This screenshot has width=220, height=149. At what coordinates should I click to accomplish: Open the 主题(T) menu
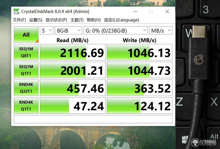tap(77, 20)
